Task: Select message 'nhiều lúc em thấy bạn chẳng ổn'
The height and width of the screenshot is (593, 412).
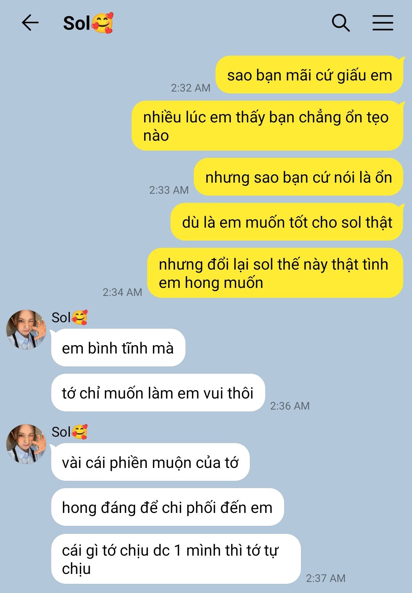Action: pos(267,126)
